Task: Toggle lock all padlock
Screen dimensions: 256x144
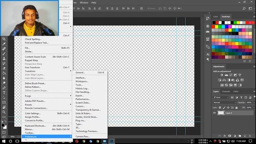Action: click(x=236, y=108)
